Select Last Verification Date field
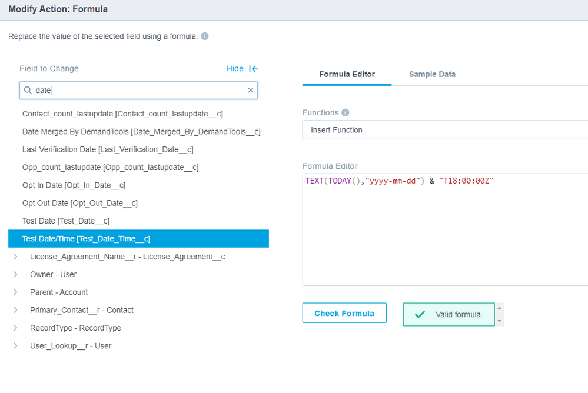The height and width of the screenshot is (393, 588). click(108, 149)
